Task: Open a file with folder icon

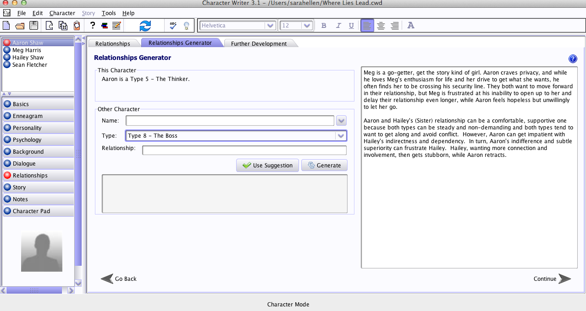Action: (20, 26)
